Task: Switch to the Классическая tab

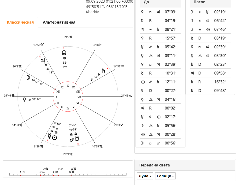Action: 20,22
